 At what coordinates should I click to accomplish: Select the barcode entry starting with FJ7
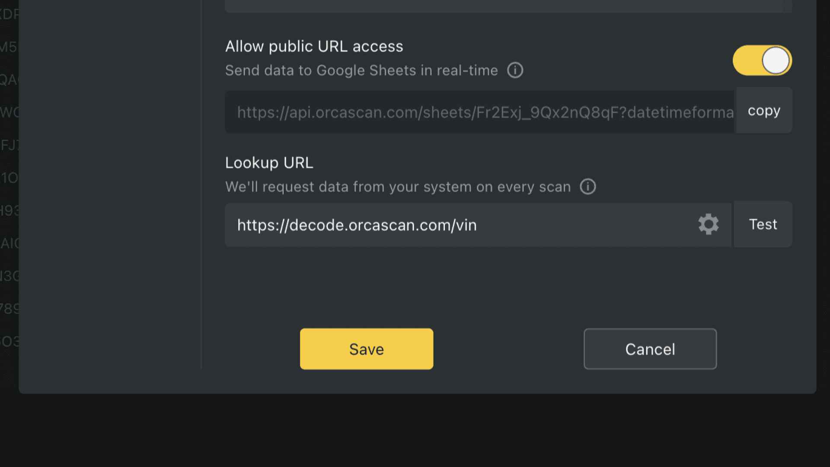tap(9, 144)
